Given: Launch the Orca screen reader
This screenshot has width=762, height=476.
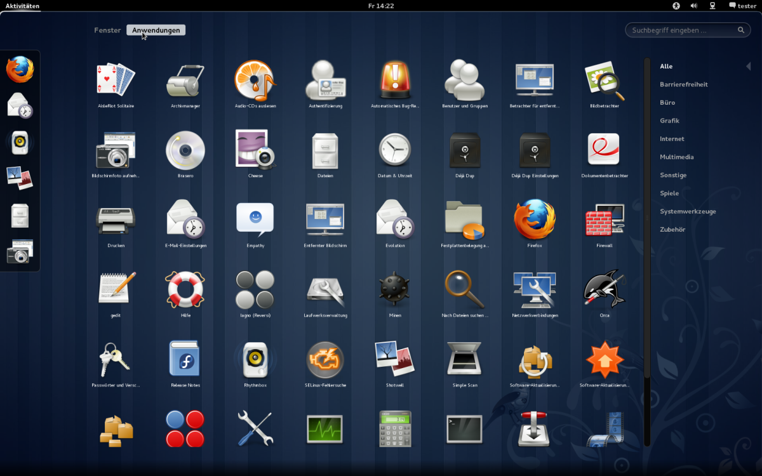Looking at the screenshot, I should click(x=604, y=290).
